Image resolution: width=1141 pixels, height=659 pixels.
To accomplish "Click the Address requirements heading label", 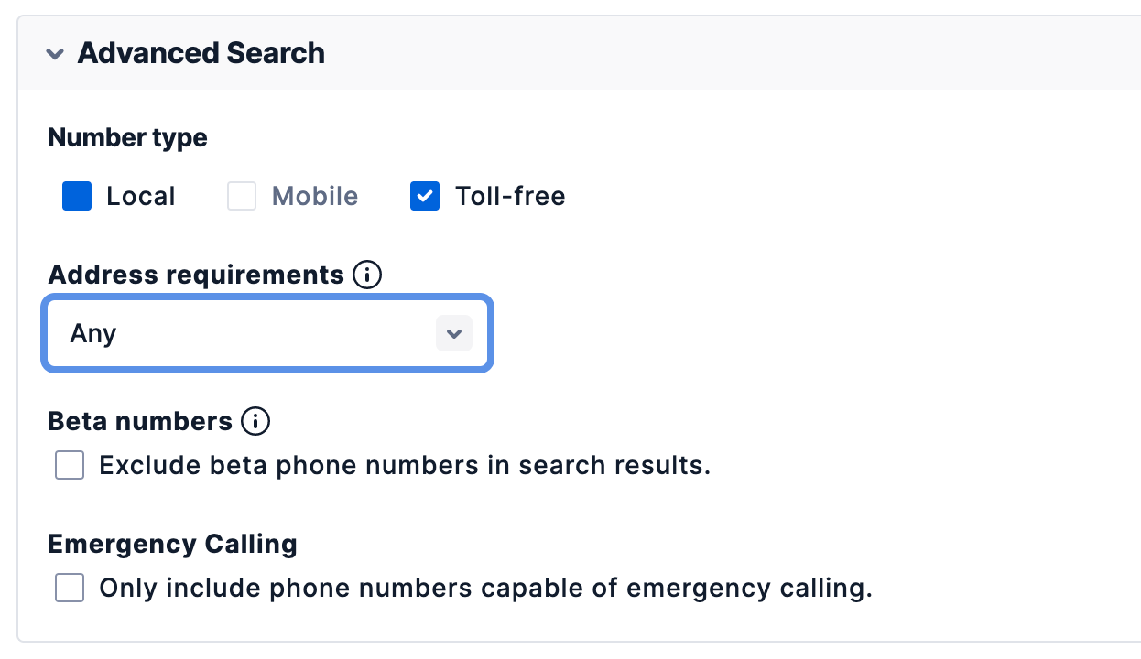I will coord(196,275).
